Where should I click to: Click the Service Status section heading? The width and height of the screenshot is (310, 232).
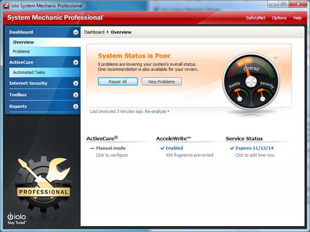point(244,138)
